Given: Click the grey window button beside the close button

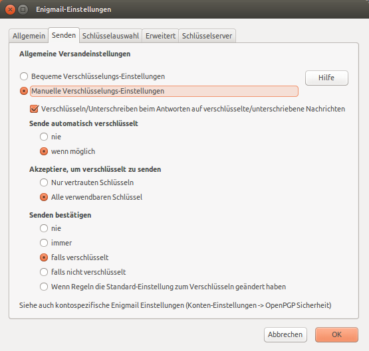Looking at the screenshot, I should [x=23, y=10].
